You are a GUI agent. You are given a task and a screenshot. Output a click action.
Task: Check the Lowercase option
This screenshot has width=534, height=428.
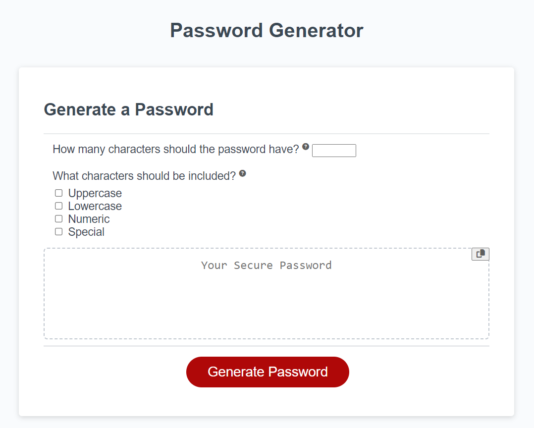(58, 206)
